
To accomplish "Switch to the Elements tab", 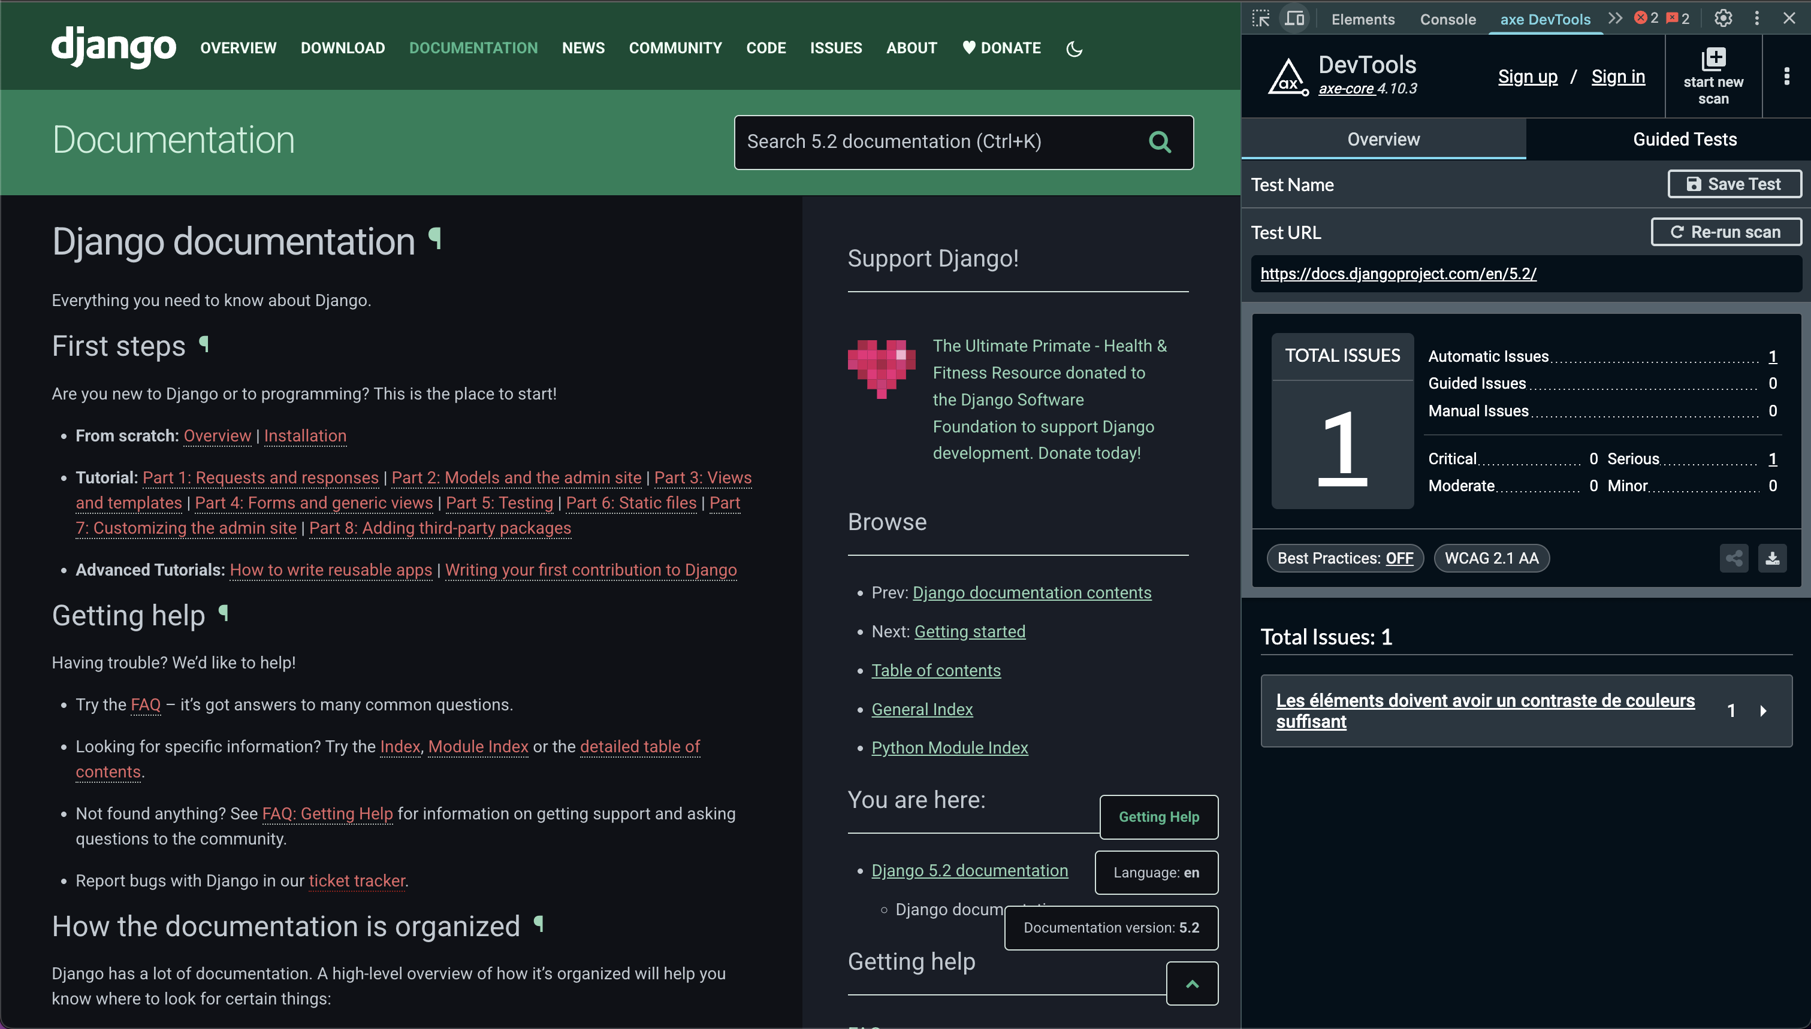I will click(x=1363, y=19).
